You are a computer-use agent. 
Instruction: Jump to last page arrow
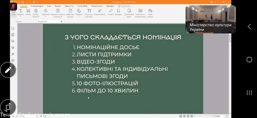coord(41,116)
